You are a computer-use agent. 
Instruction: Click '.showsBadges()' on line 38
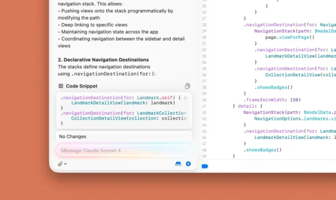click(274, 87)
